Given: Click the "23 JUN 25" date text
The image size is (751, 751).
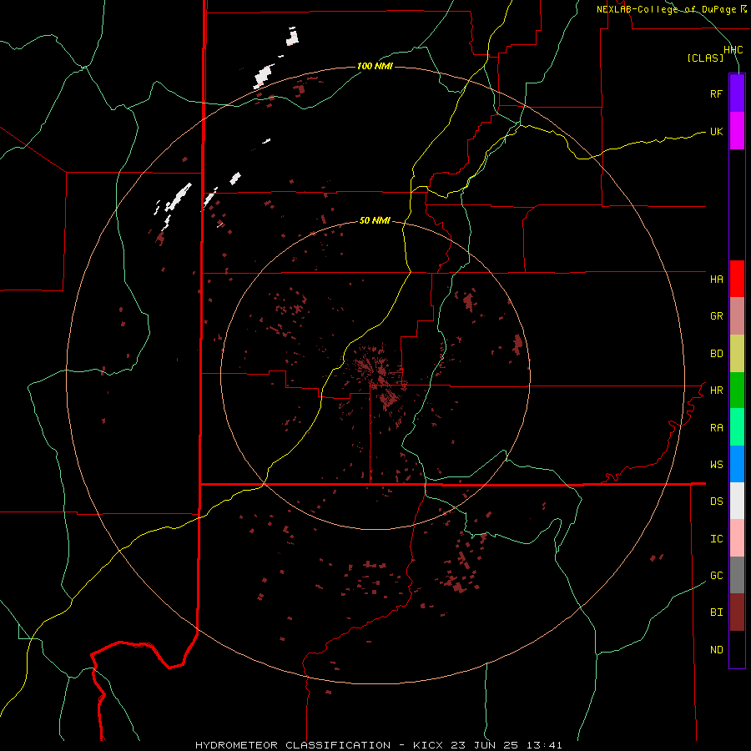Looking at the screenshot, I should click(x=485, y=745).
